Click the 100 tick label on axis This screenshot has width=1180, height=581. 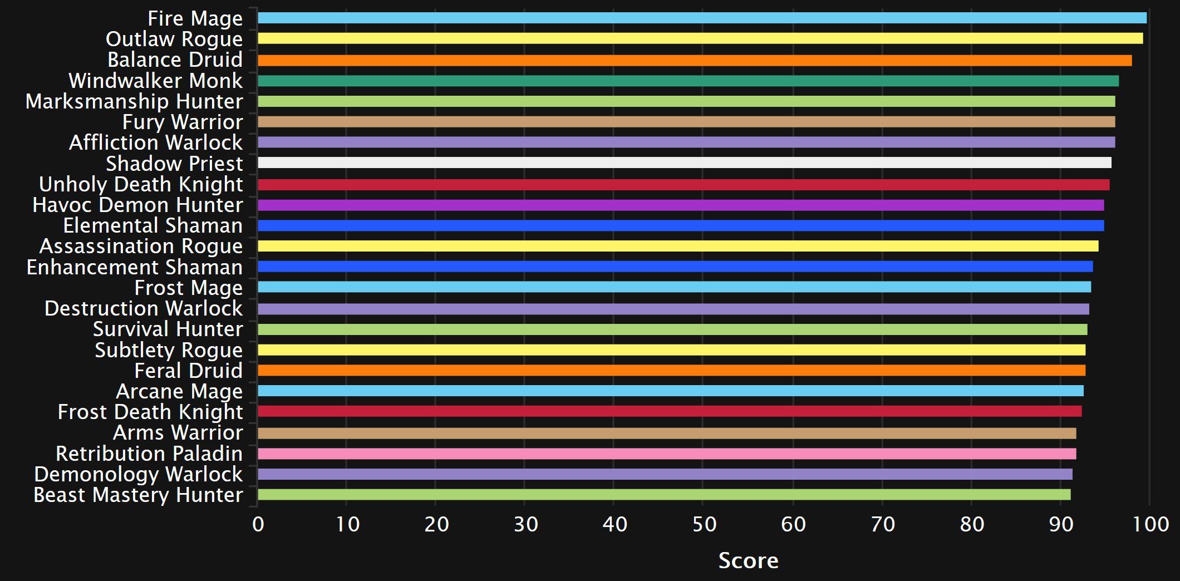pos(1151,524)
